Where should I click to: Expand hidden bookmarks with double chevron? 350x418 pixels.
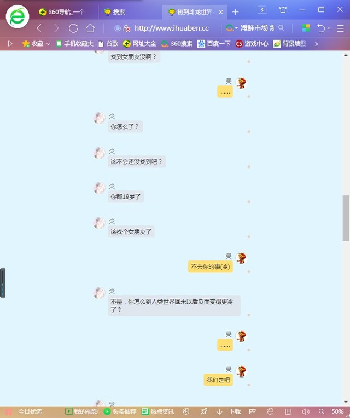pos(316,44)
